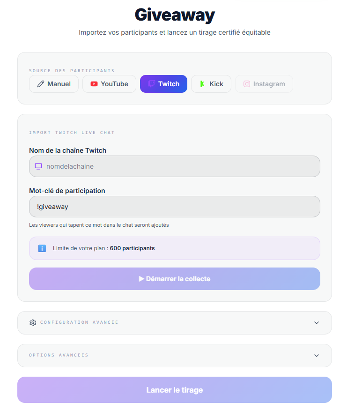
Task: Select the Instagram source tab
Action: pos(264,84)
